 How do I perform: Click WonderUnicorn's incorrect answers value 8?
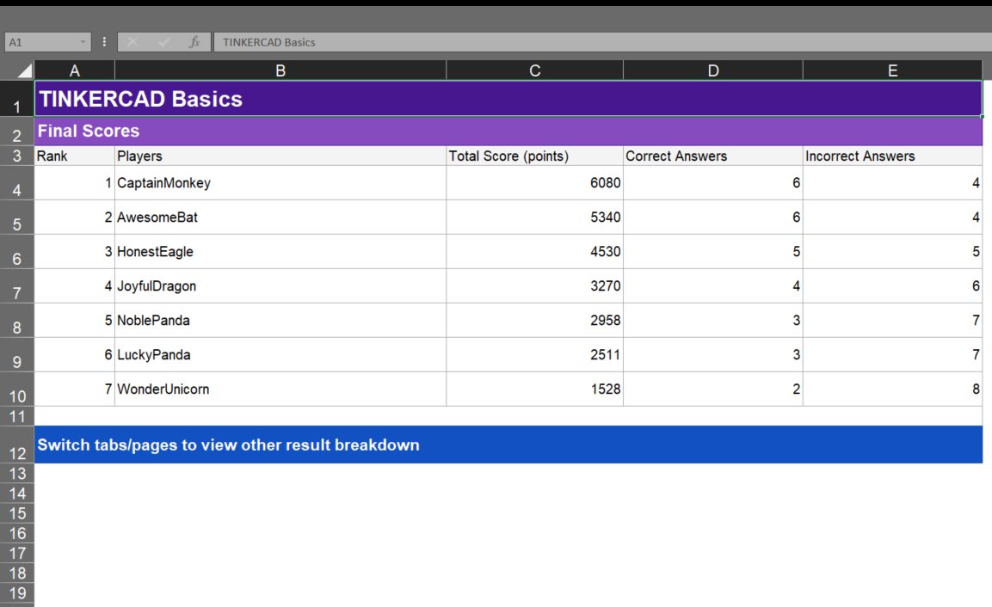point(893,389)
